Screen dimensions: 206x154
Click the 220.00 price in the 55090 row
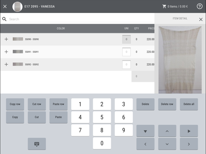(x=150, y=39)
